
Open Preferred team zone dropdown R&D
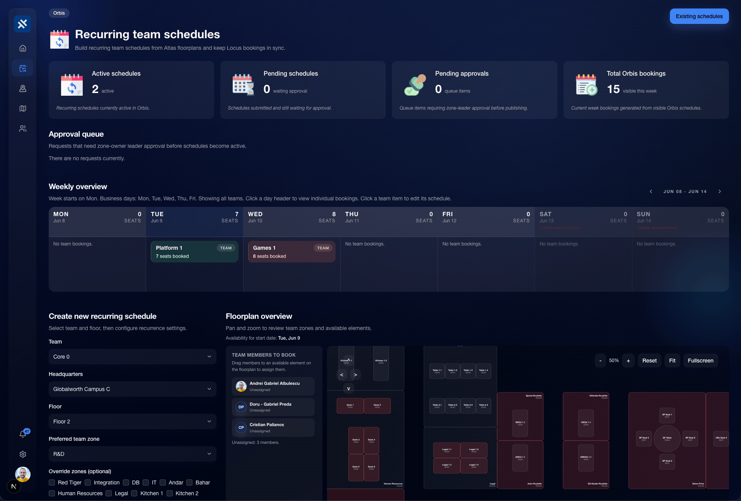pos(133,454)
